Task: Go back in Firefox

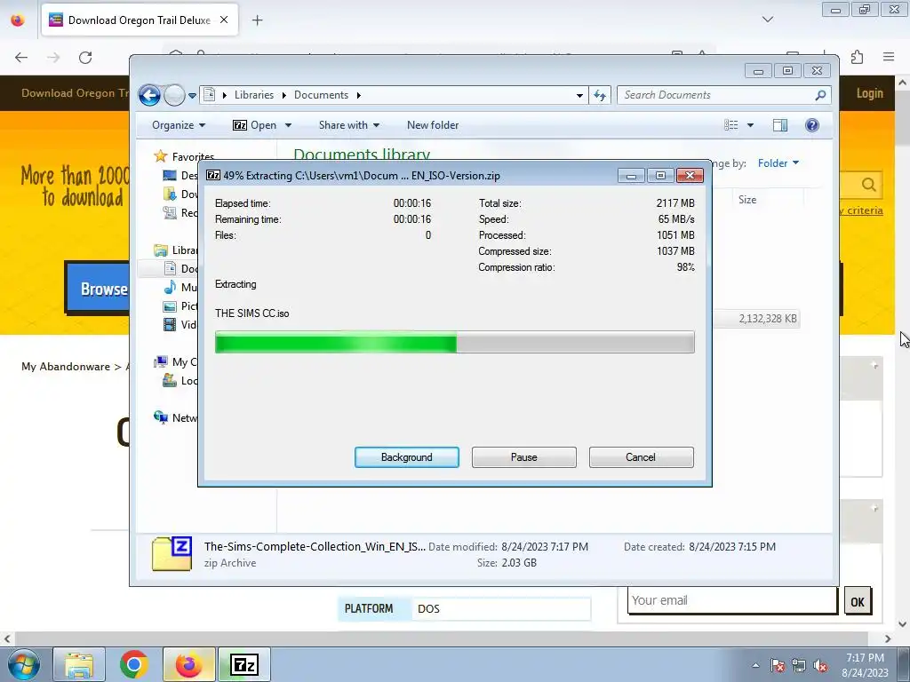Action: (21, 58)
